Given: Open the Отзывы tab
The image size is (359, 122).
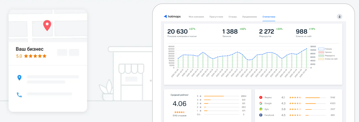Looking at the screenshot, I should click(233, 17).
